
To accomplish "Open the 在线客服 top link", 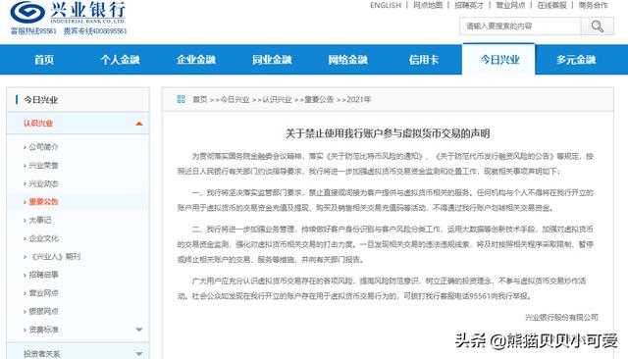I will click(x=551, y=5).
